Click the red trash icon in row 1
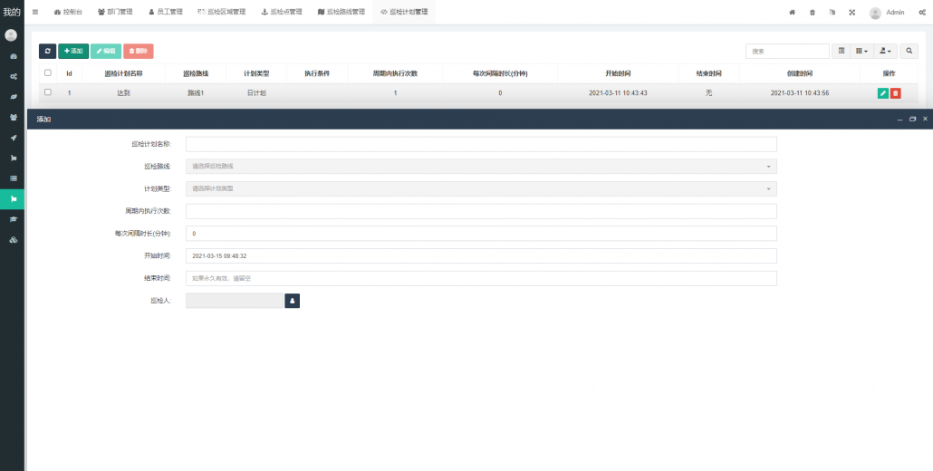The height and width of the screenshot is (471, 933). tap(895, 93)
